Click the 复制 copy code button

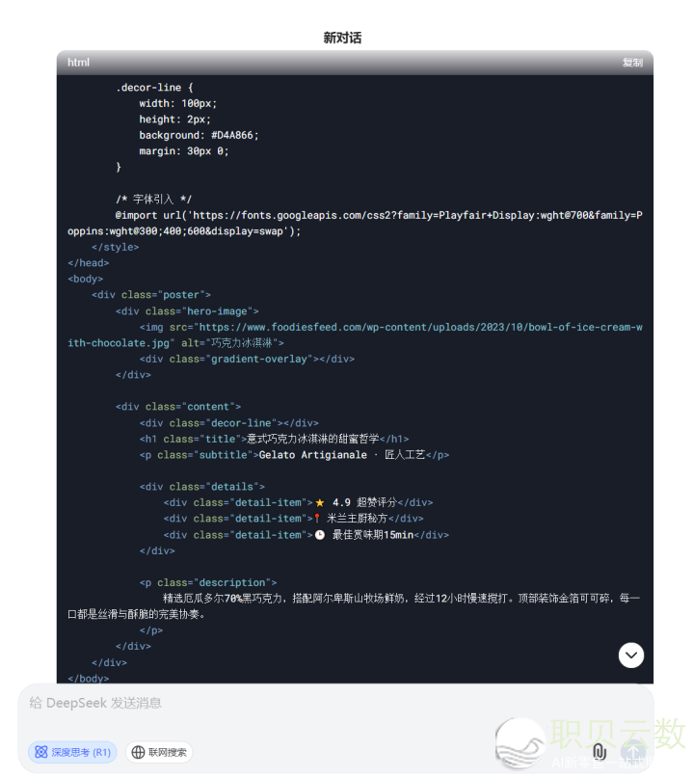click(632, 63)
